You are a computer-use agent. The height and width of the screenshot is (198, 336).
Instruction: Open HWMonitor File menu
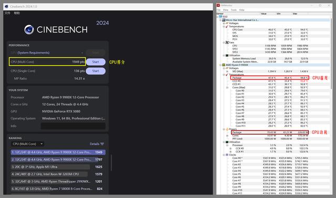click(218, 10)
